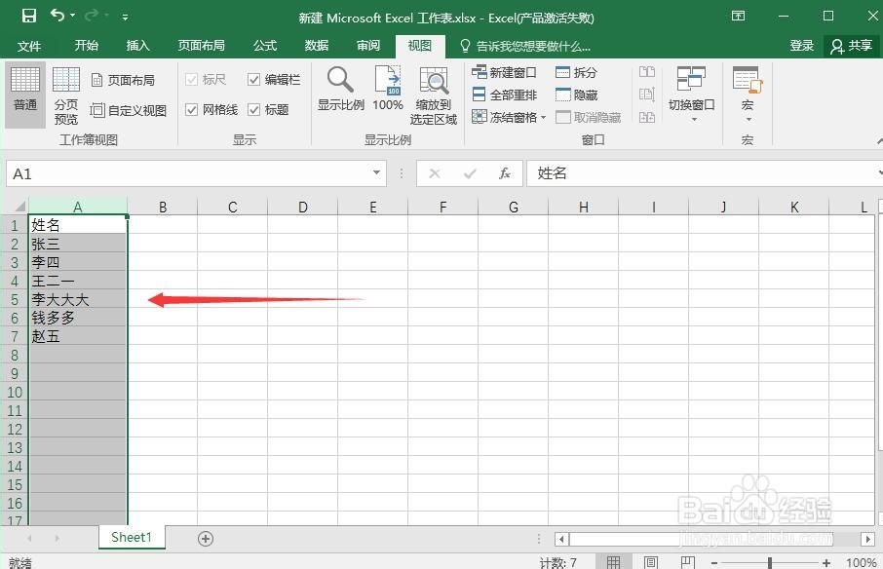Viewport: 883px width, 569px height.
Task: Switch to the 开始 ribbon tab
Action: coord(86,45)
